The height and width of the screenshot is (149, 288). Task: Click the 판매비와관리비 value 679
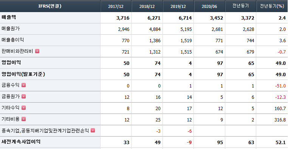pyautogui.click(x=250, y=52)
